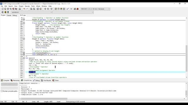188x105 pixels.
Task: Open profile analysis chart icon
Action: coord(75,9)
